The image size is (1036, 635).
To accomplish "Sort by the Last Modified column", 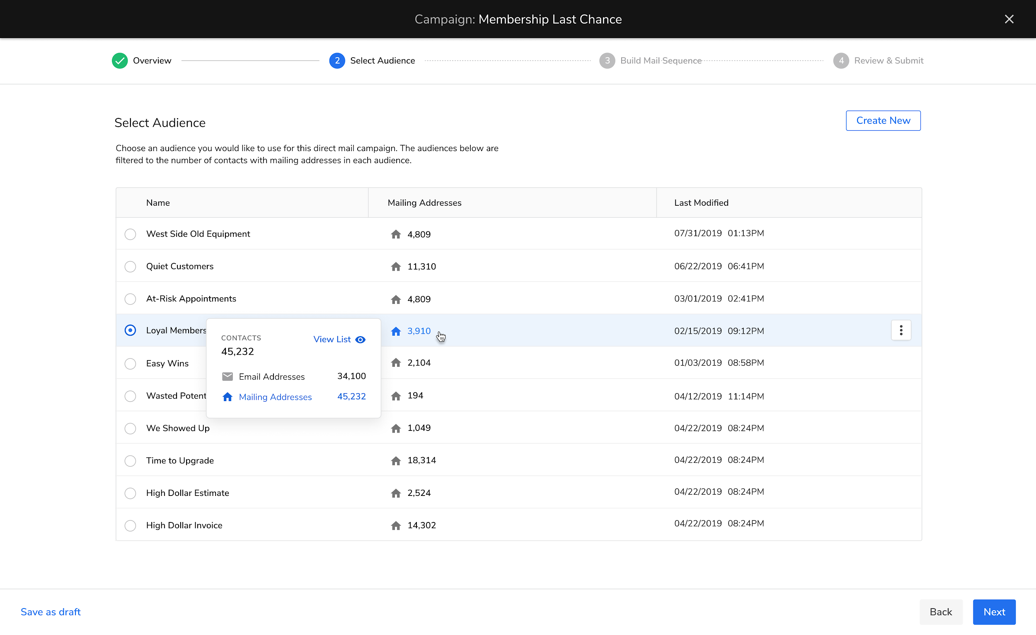I will coord(701,202).
